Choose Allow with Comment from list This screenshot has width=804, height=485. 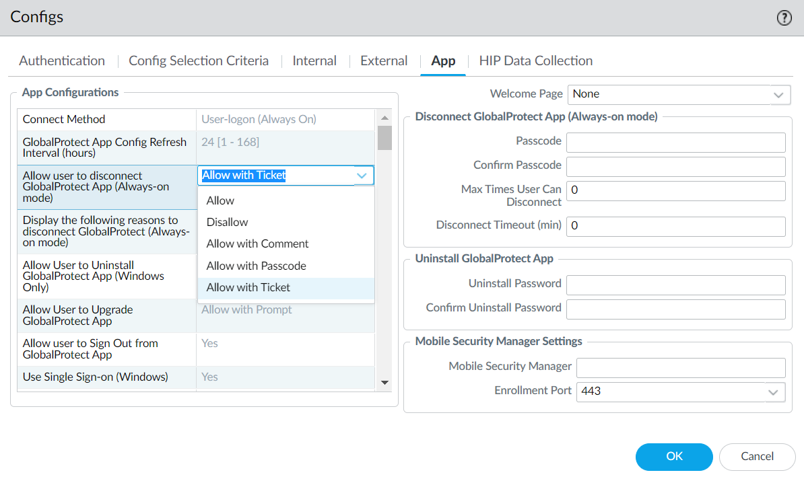(x=257, y=244)
